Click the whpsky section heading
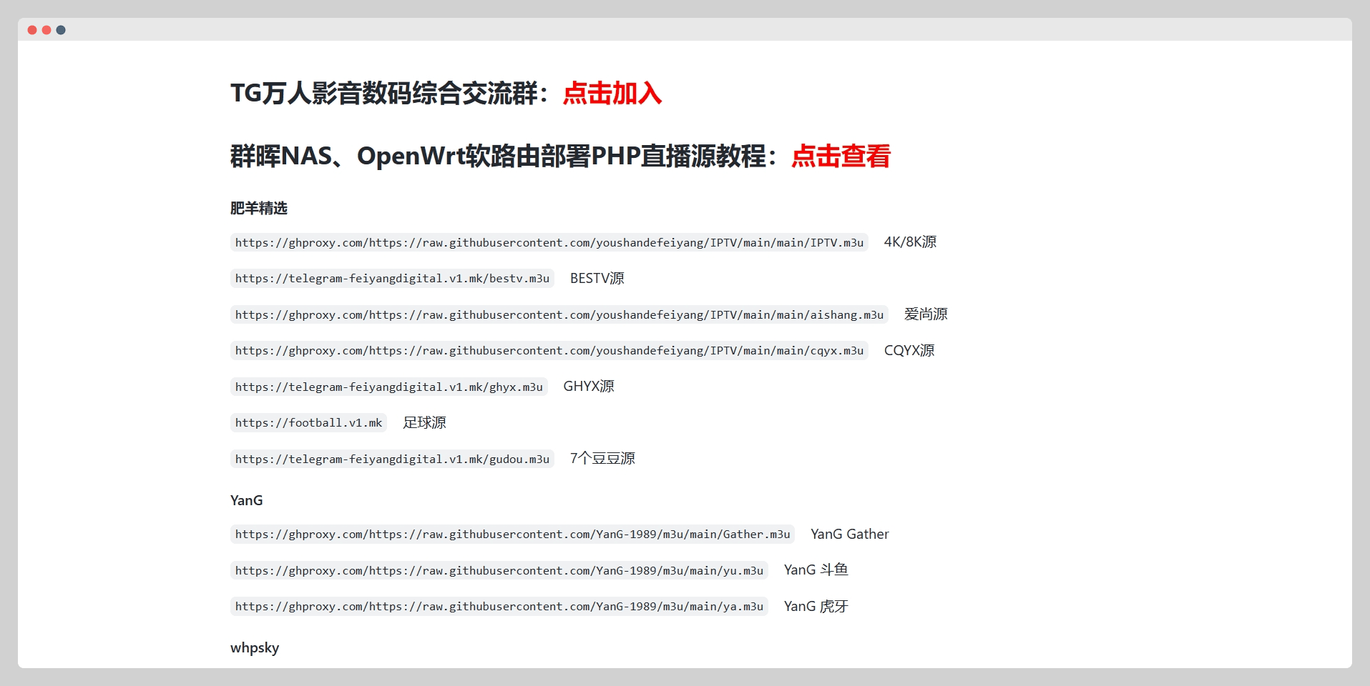 click(255, 648)
